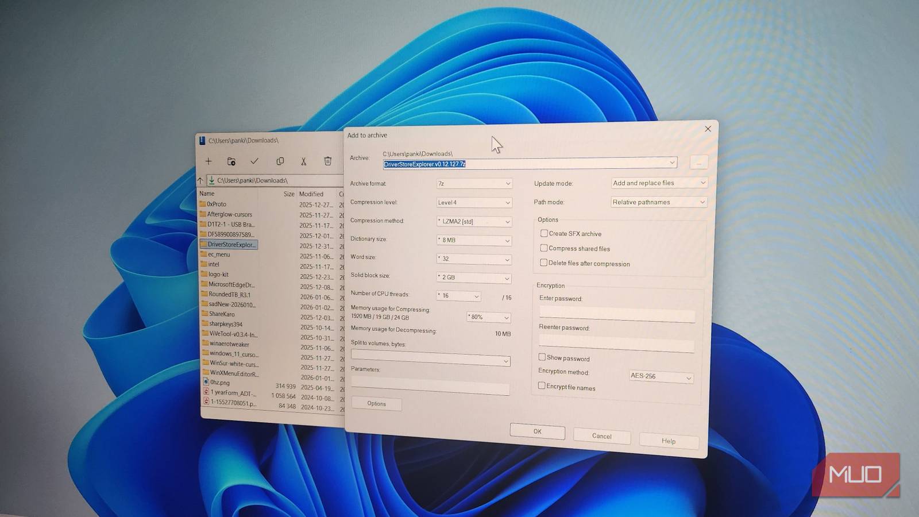Viewport: 919px width, 517px height.
Task: Click the Copy toolbar icon
Action: point(280,161)
